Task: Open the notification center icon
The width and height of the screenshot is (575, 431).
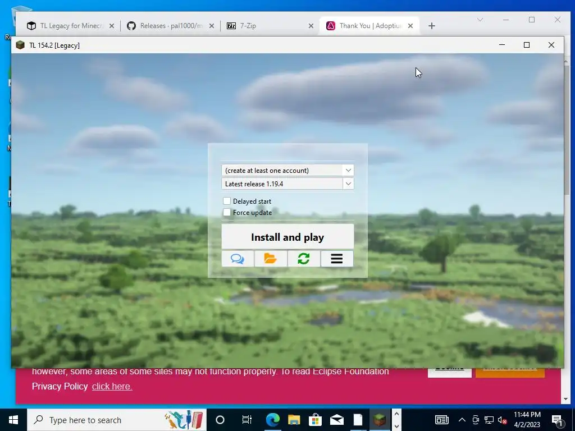Action: coord(558,420)
